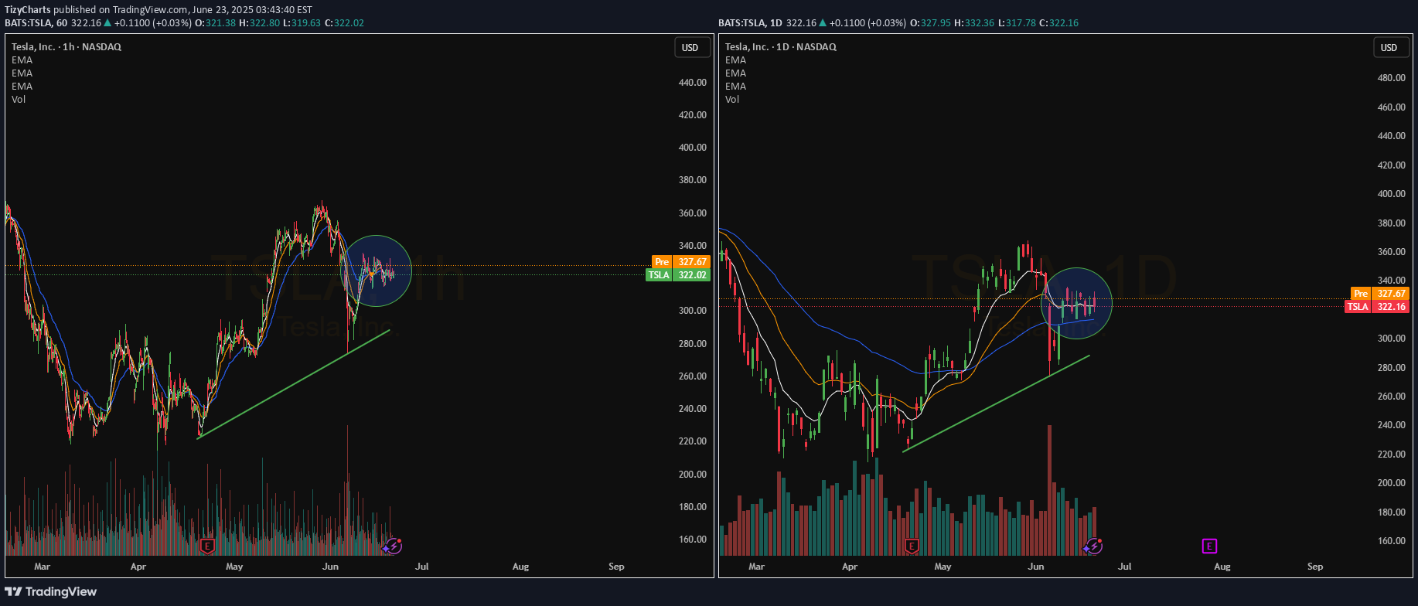The height and width of the screenshot is (606, 1418).
Task: Select the Vol indicator label on 1h chart
Action: [19, 99]
